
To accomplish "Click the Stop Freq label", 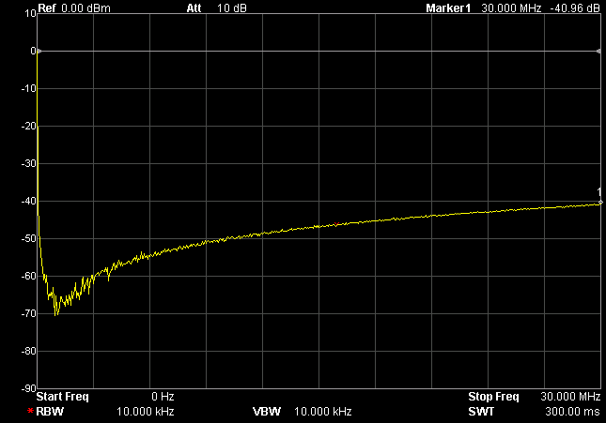I will (x=493, y=397).
